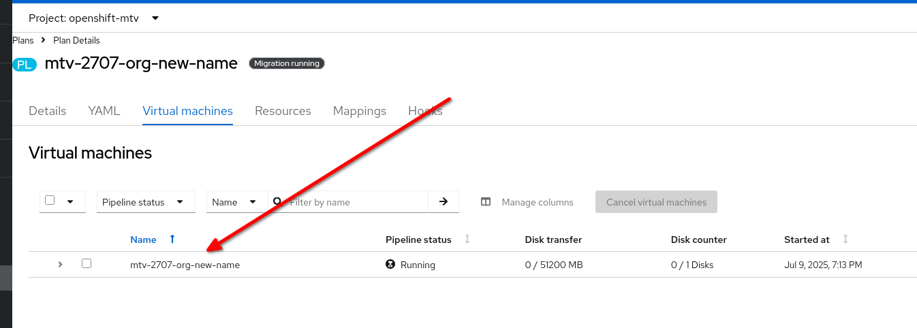This screenshot has height=328, width=917.
Task: Open the Project openshift-mtv selector
Action: point(94,18)
